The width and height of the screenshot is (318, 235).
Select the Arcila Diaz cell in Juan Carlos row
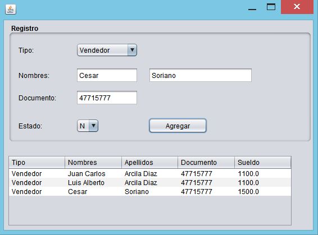click(x=149, y=174)
